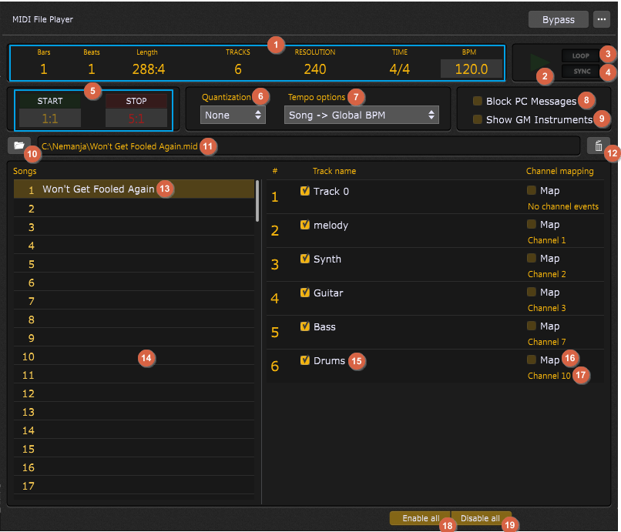The height and width of the screenshot is (532, 621).
Task: Click the Resolution value 240
Action: coord(315,69)
